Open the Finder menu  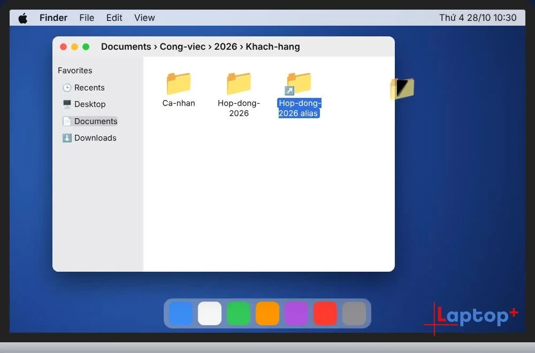click(53, 18)
